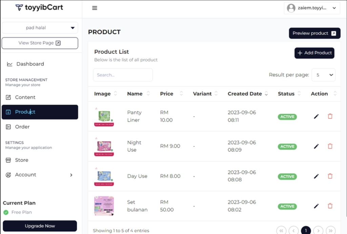The height and width of the screenshot is (234, 347).
Task: Navigate to the Order page
Action: [22, 127]
